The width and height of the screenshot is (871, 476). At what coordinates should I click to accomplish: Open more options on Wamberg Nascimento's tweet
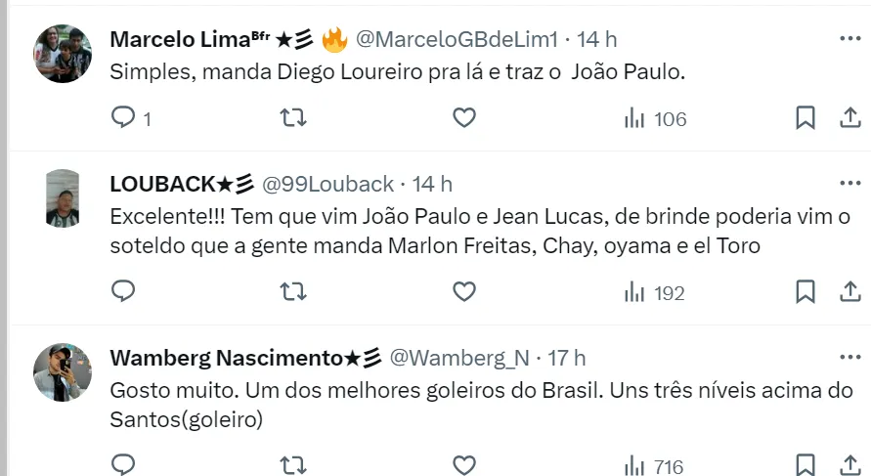point(849,357)
